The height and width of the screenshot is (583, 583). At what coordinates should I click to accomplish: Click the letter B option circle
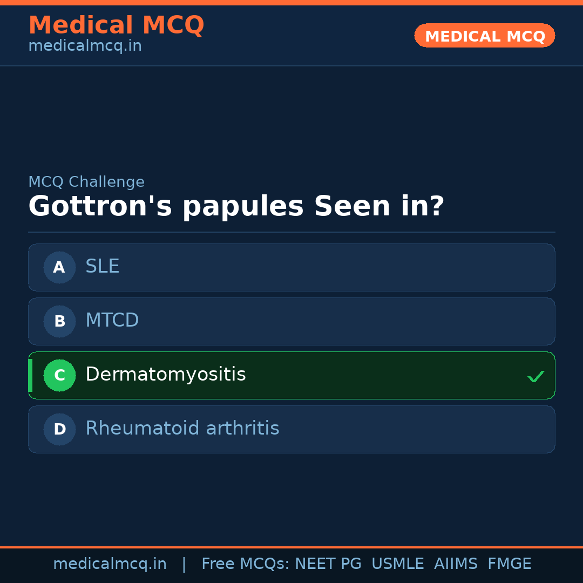click(x=59, y=321)
